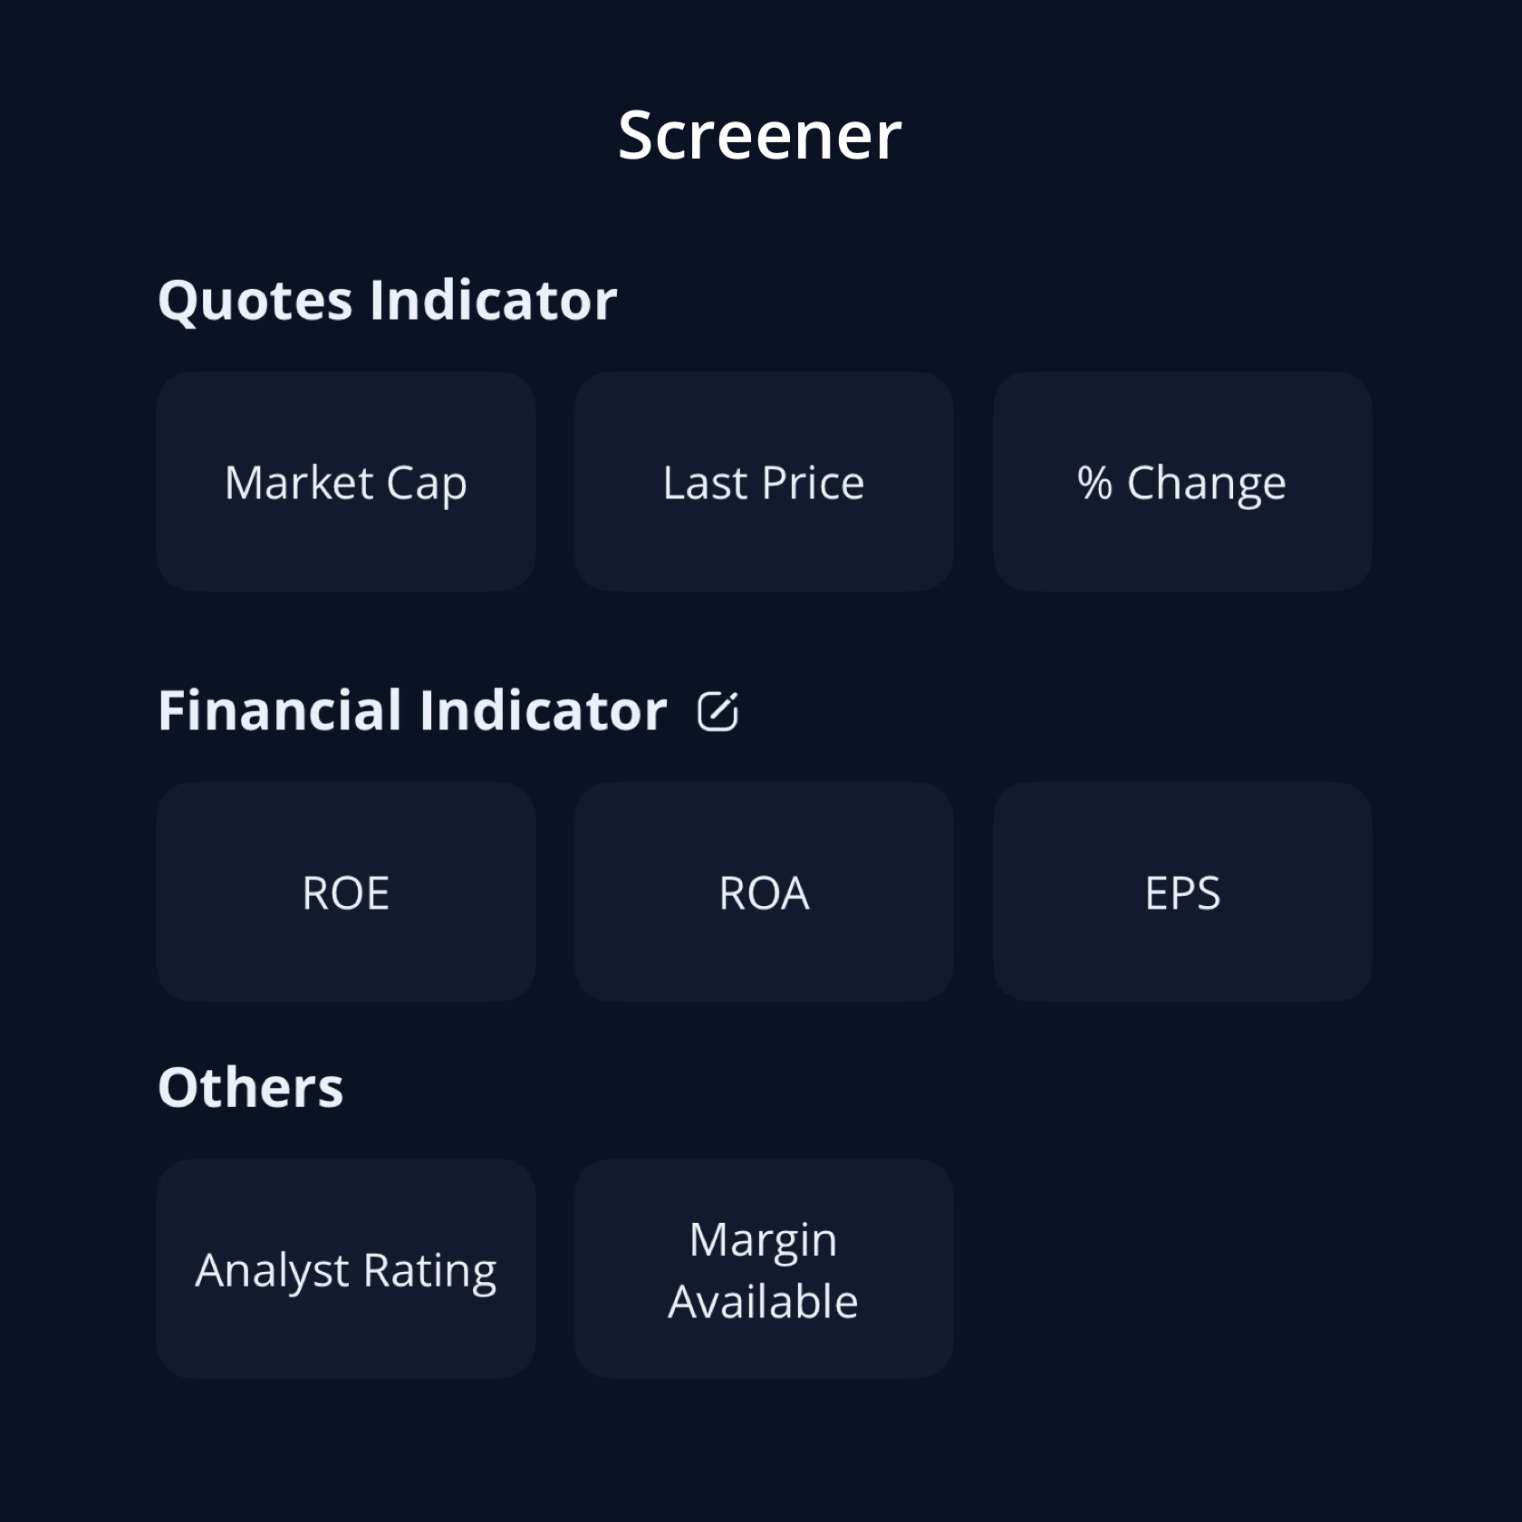Click the Screener page title
Screen dimensions: 1522x1522
click(x=760, y=136)
